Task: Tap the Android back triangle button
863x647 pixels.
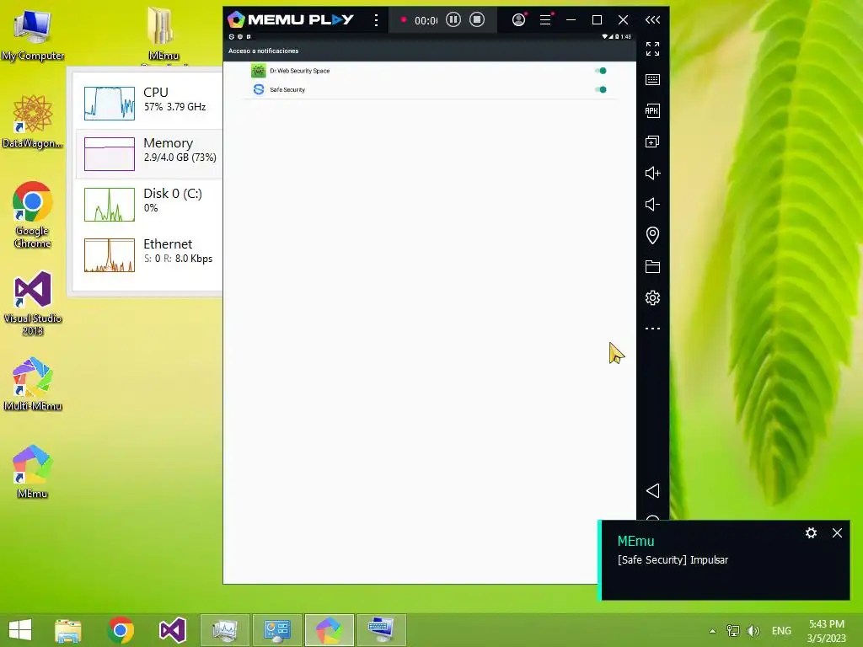Action: point(653,491)
